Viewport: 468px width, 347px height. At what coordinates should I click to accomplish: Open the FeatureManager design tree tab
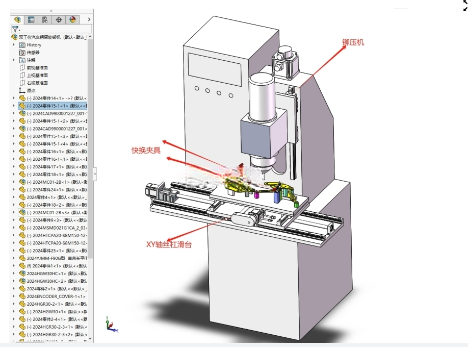(17, 20)
